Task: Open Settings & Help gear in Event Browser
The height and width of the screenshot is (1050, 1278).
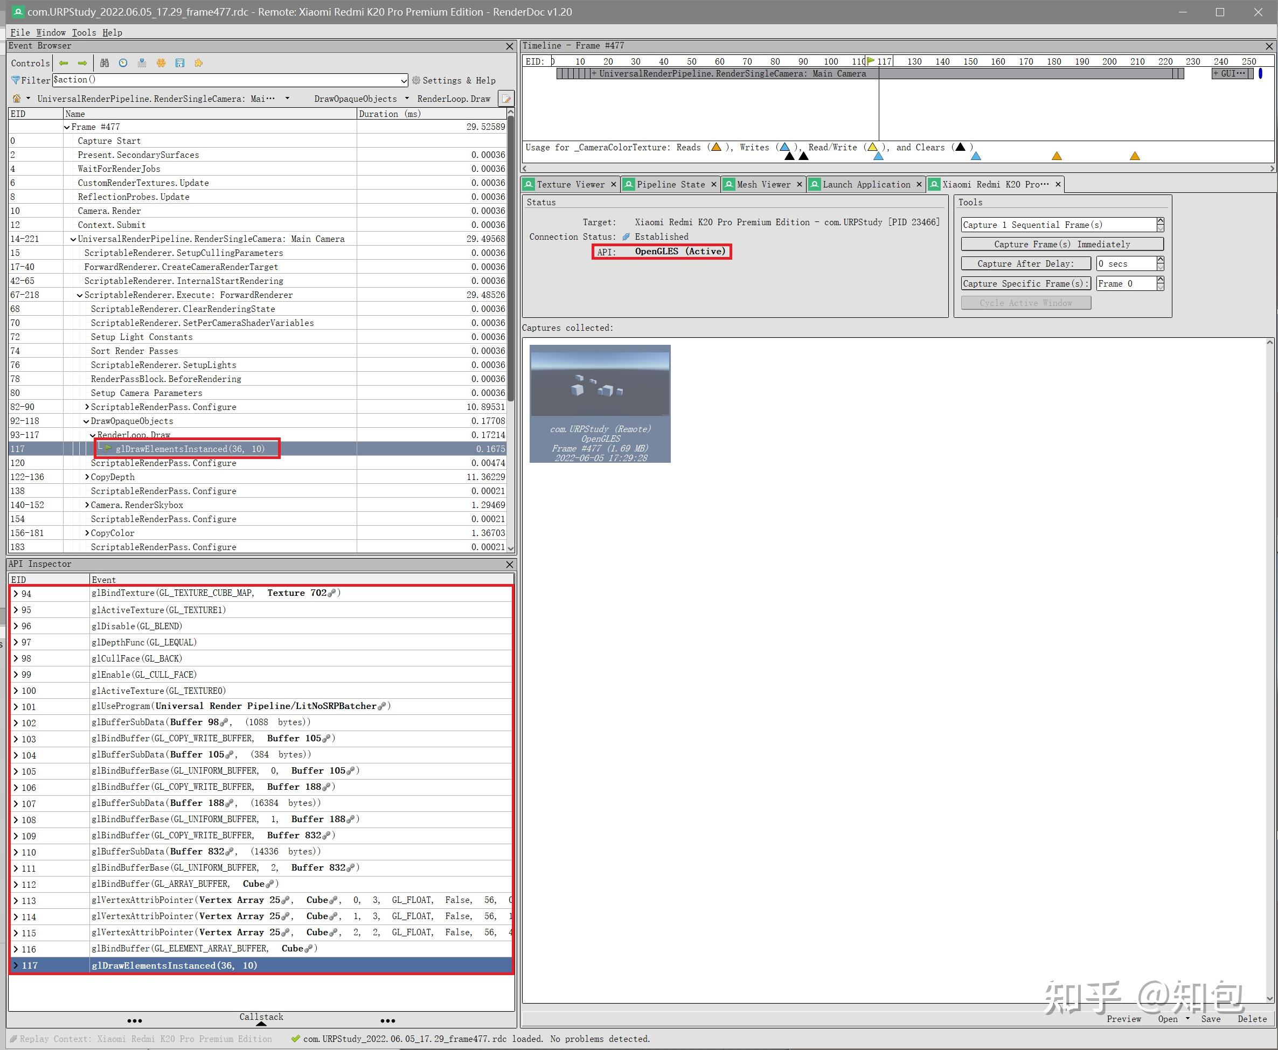Action: point(454,80)
